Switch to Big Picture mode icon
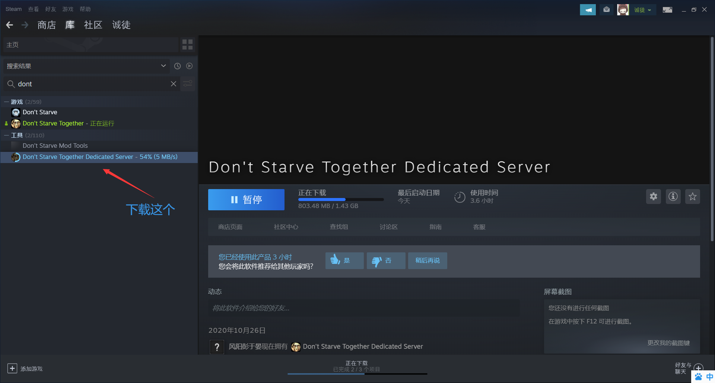The width and height of the screenshot is (715, 383). coord(667,10)
